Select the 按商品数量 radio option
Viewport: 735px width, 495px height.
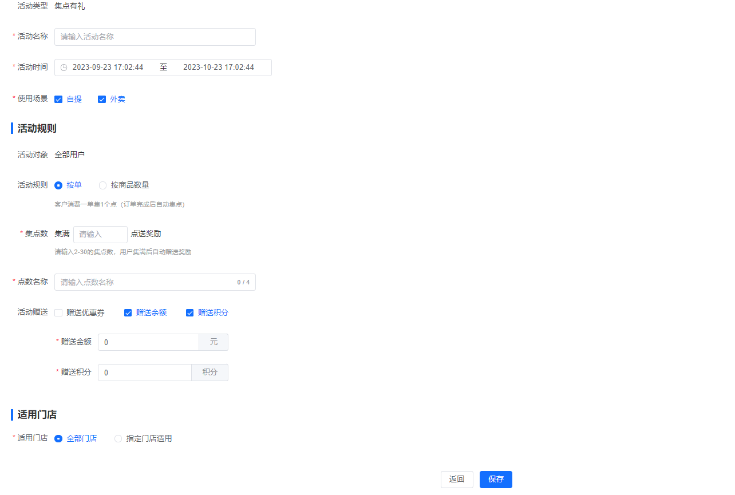coord(103,185)
